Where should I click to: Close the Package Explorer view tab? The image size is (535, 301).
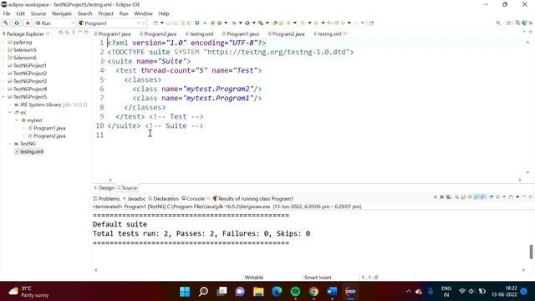(48, 33)
